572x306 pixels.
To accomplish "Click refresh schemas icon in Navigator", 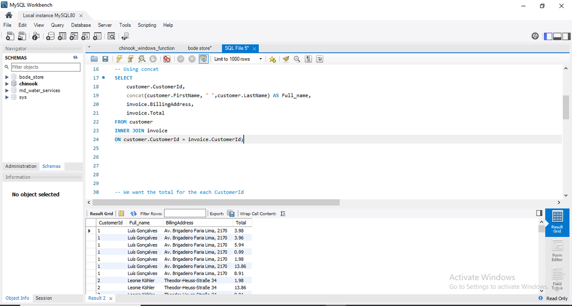I will [75, 58].
